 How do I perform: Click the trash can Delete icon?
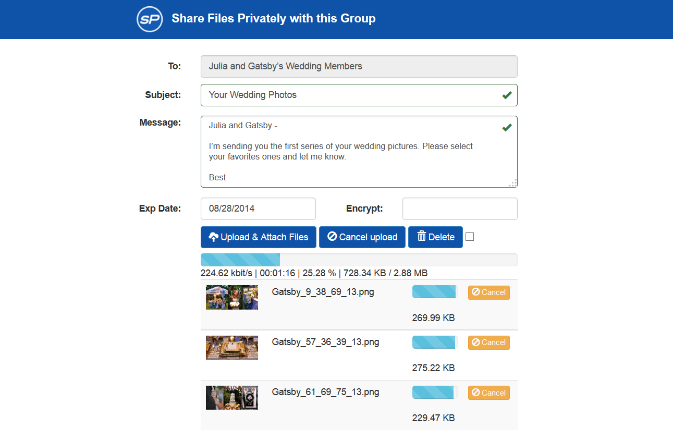point(422,237)
